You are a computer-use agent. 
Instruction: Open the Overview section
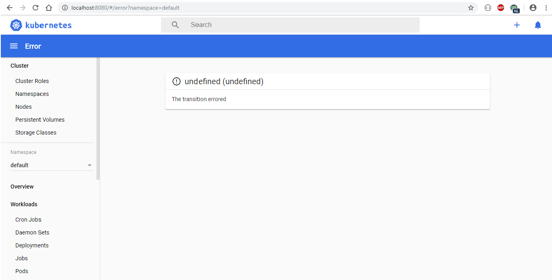tap(22, 186)
